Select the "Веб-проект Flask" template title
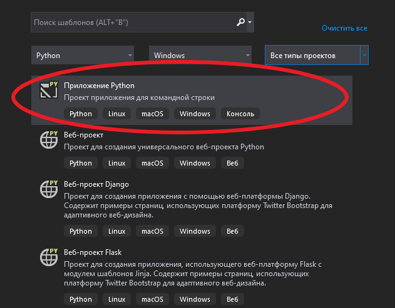 click(x=93, y=252)
